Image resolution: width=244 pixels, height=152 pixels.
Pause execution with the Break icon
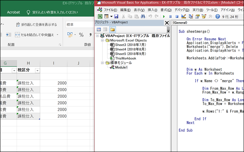[x=170, y=16]
